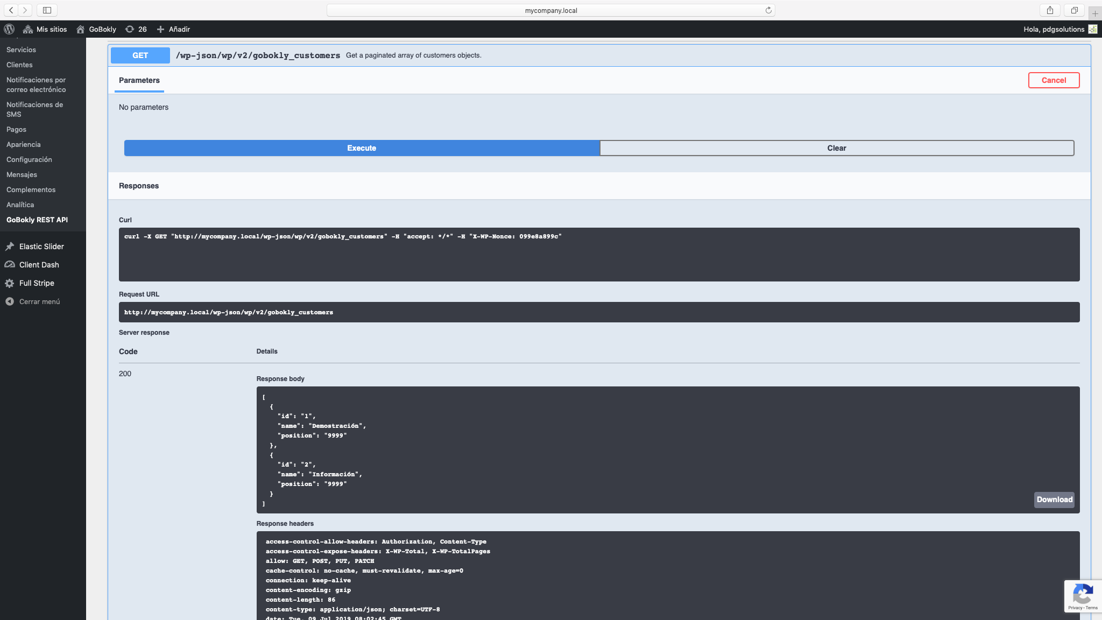This screenshot has height=620, width=1102.
Task: Click the mycompany.local address field
Action: (550, 10)
